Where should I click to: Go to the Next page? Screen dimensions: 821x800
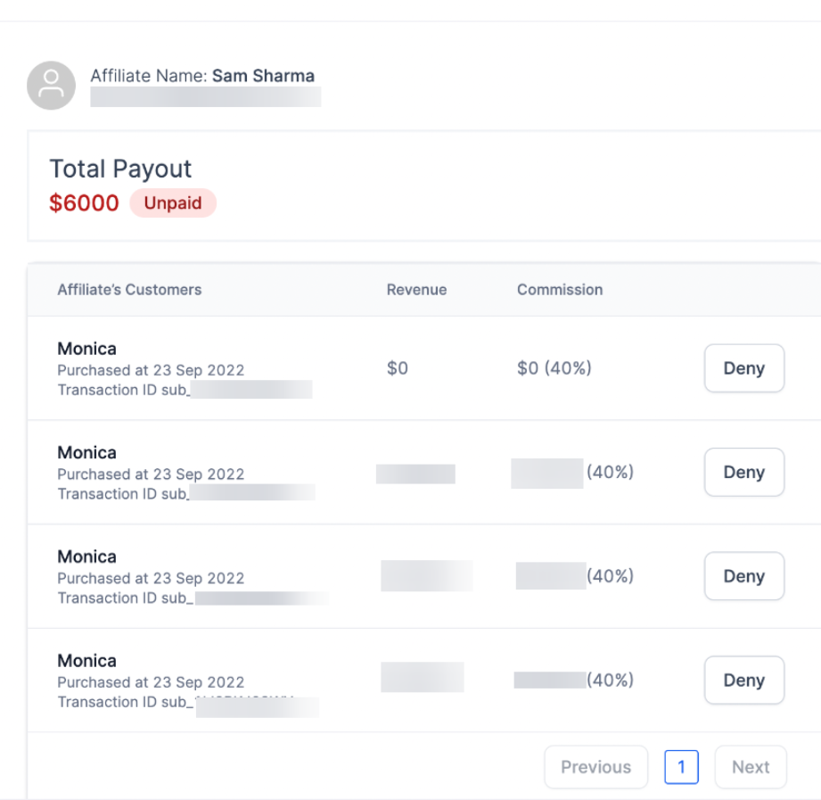click(x=751, y=767)
